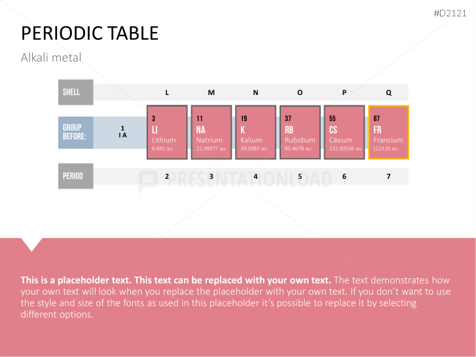Click the Kalium element tile

pyautogui.click(x=255, y=132)
